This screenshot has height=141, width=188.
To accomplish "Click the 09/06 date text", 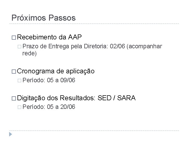I will click(68, 81).
